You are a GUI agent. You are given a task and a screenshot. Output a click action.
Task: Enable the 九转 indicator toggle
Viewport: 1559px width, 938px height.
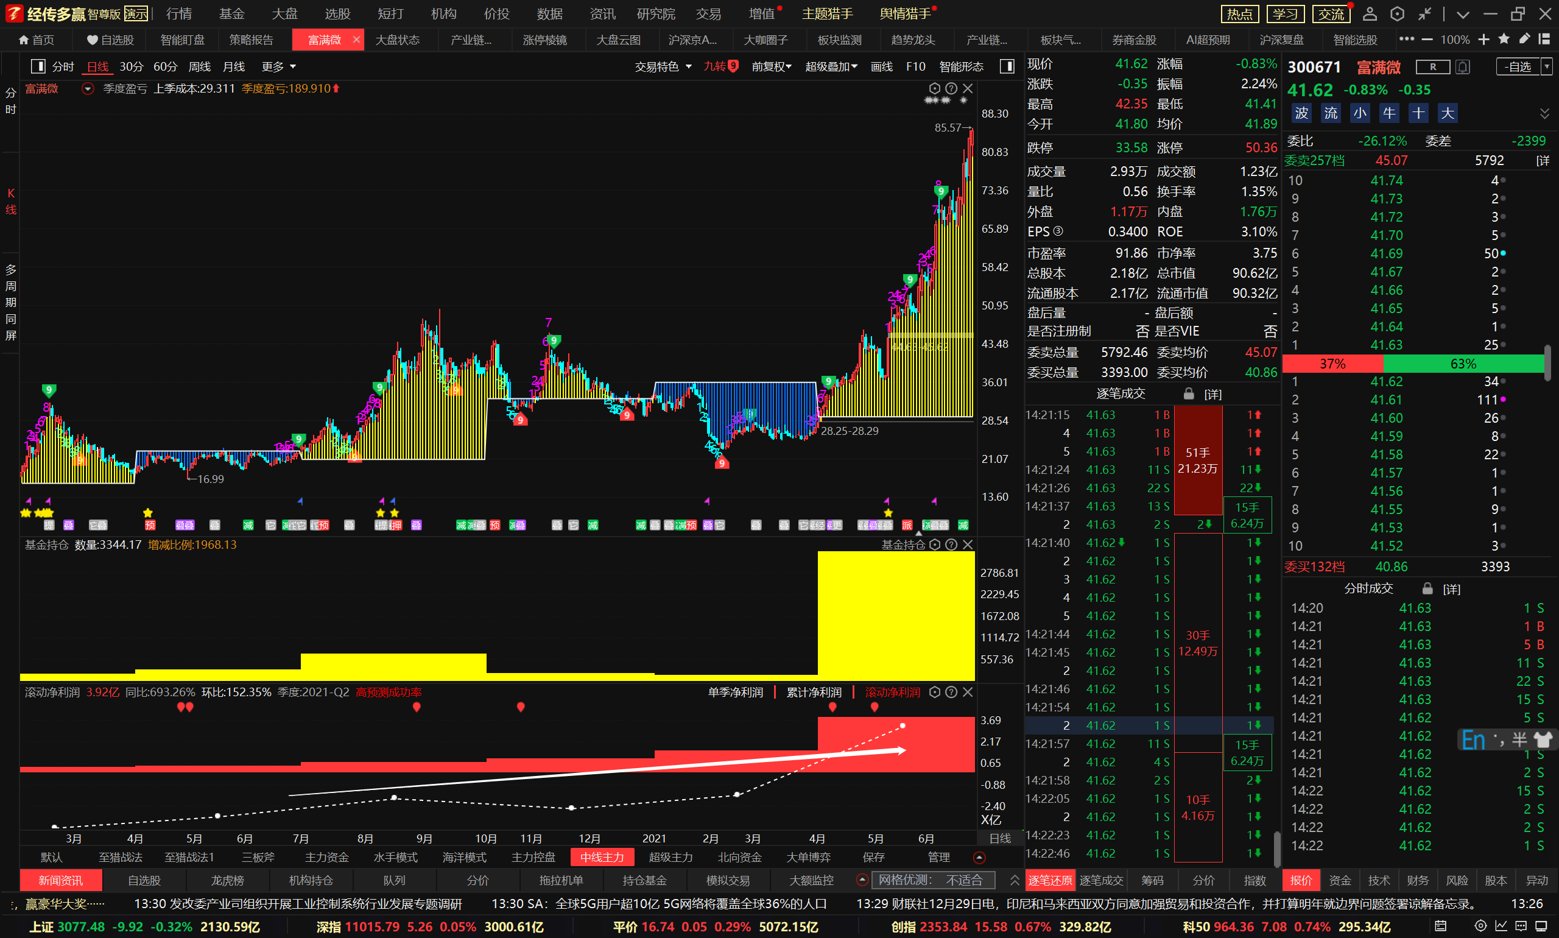720,66
